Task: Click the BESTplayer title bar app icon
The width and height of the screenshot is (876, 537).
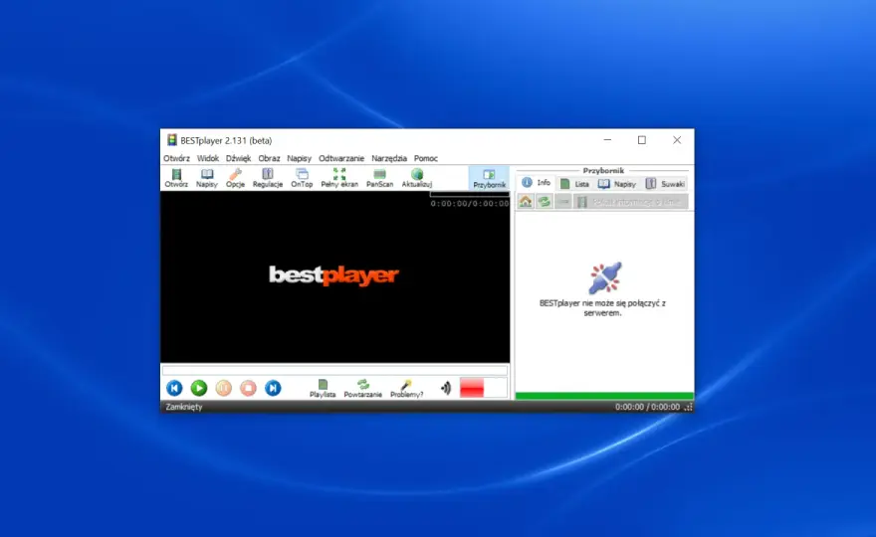Action: point(172,140)
